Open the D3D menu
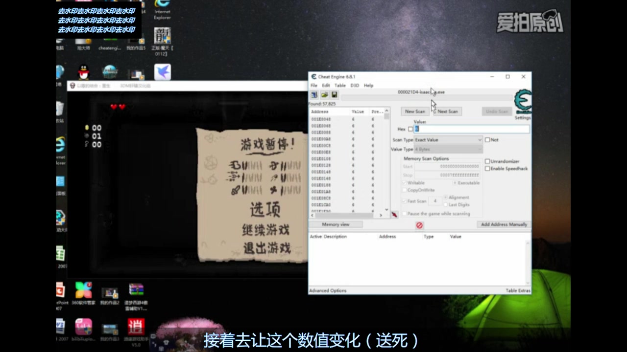 coord(354,85)
